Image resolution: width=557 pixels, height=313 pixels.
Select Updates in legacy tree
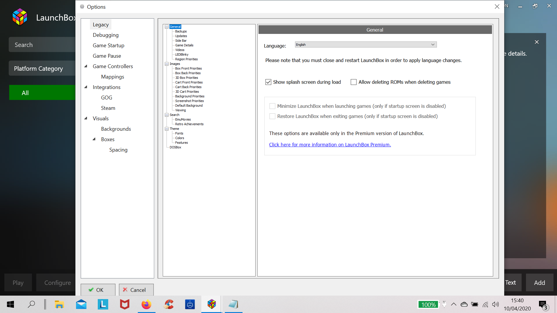pyautogui.click(x=181, y=36)
